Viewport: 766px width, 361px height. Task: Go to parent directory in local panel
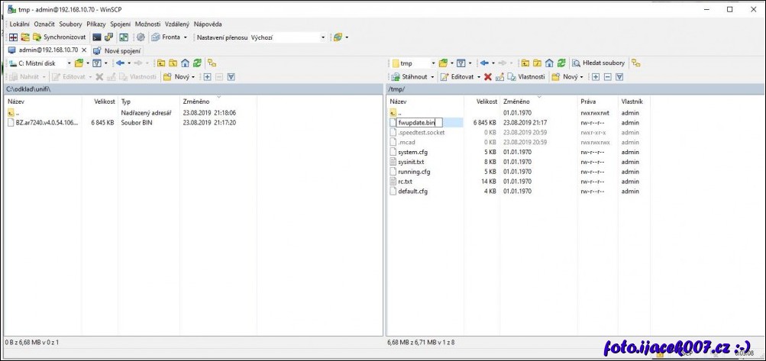(x=161, y=63)
